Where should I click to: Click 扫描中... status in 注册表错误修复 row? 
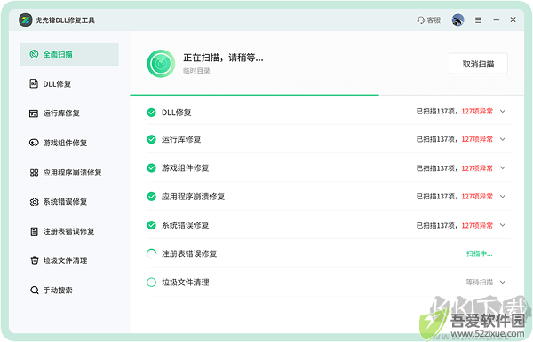480,253
